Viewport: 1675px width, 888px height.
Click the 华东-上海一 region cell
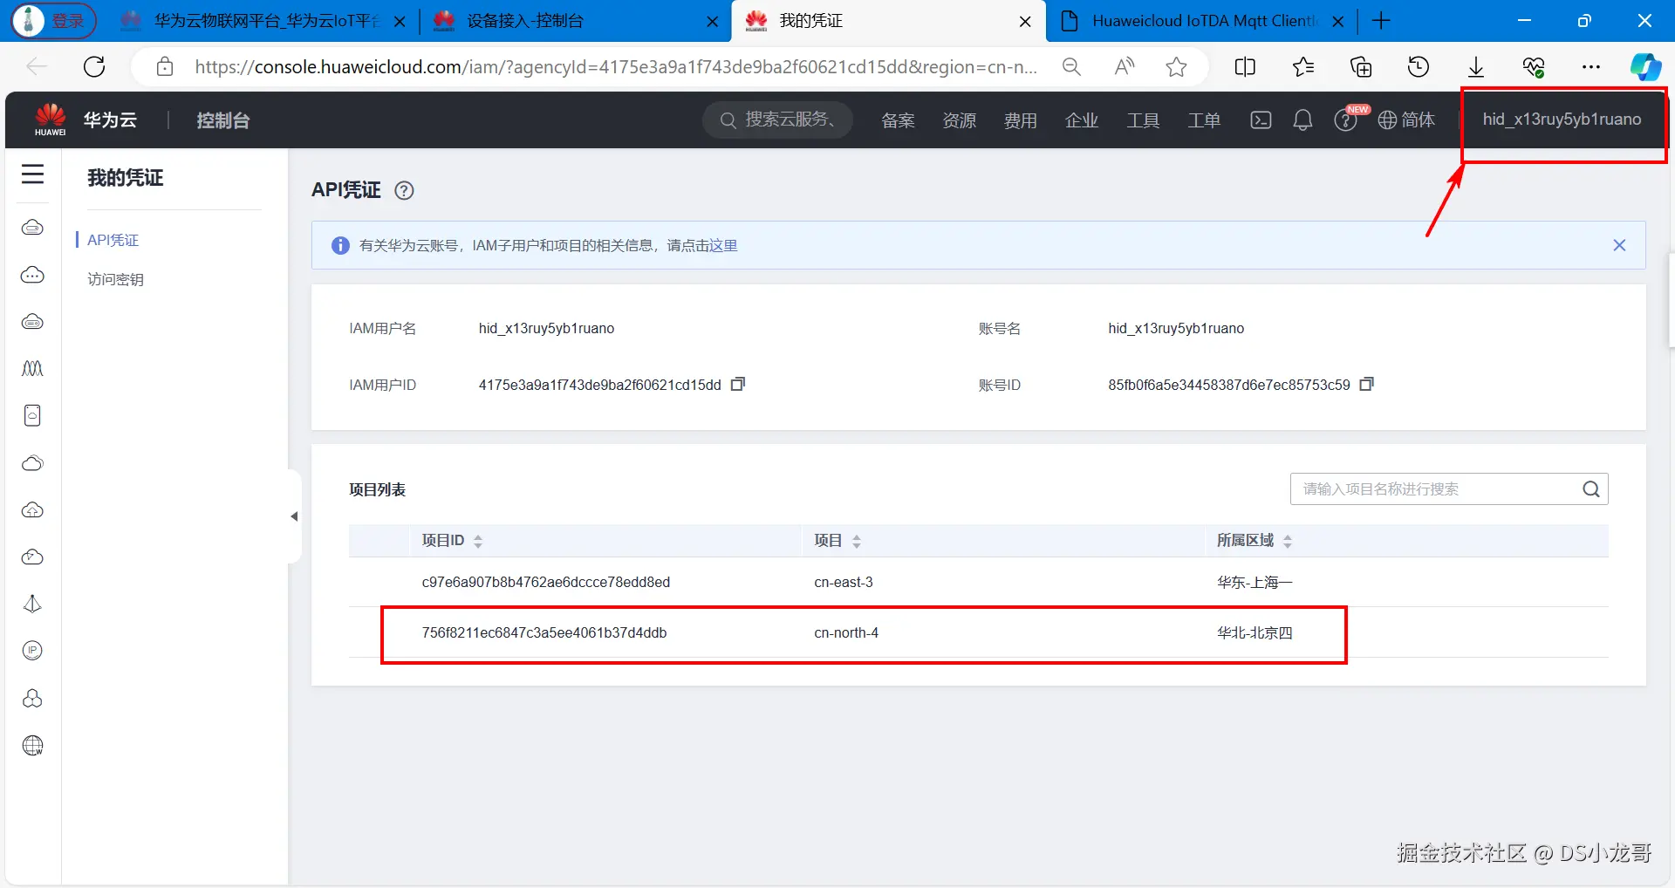pos(1255,582)
